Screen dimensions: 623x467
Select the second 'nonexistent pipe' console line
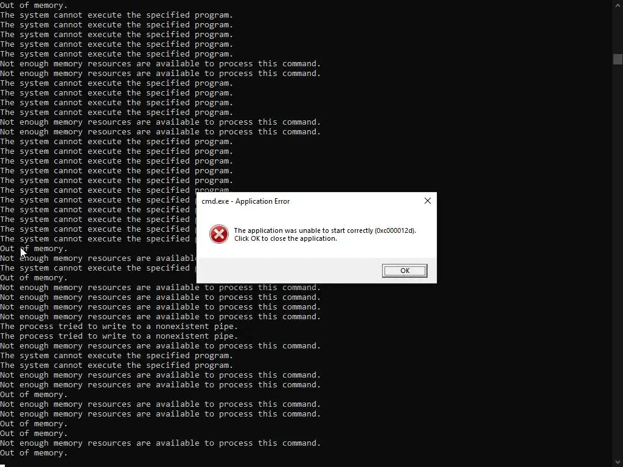pos(119,336)
